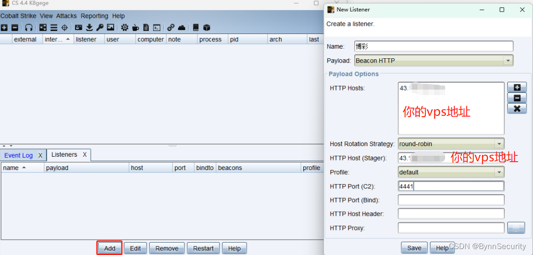Open the Profile dropdown set to default

[x=451, y=172]
